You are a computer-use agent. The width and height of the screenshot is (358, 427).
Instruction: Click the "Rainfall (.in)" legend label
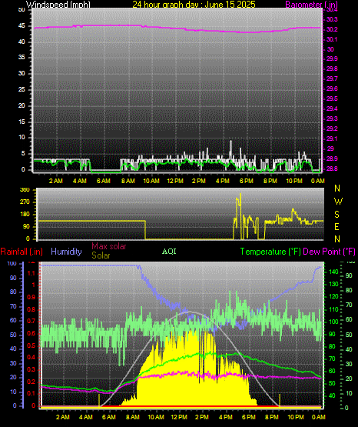tap(22, 252)
